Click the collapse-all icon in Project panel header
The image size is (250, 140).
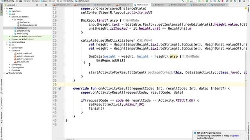point(41,5)
